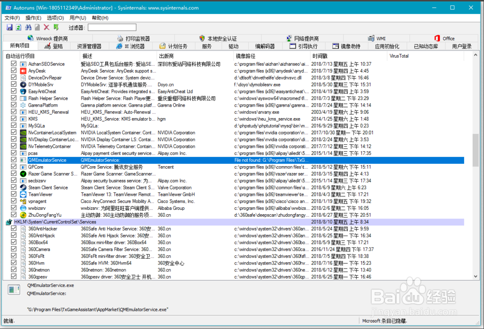The height and width of the screenshot is (329, 484).
Task: Click the 过滤器 filter input box
Action: pyautogui.click(x=112, y=28)
